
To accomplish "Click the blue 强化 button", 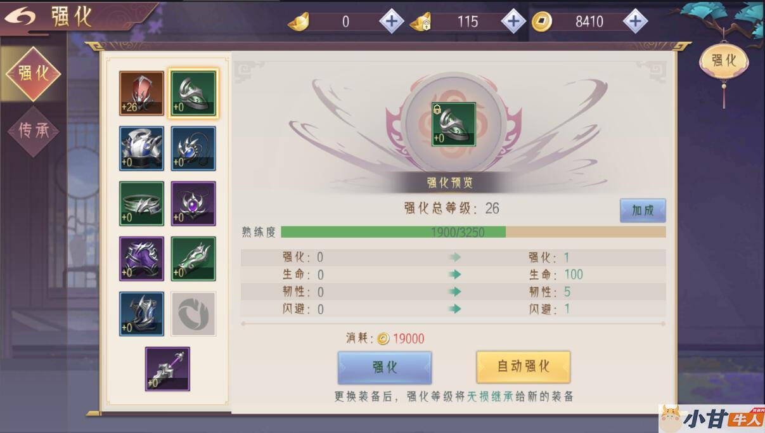I will pos(385,367).
